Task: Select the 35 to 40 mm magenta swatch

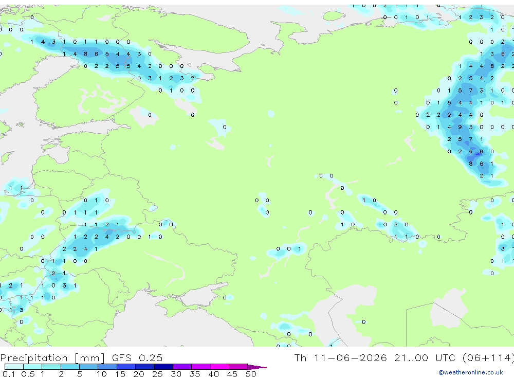Action: 200,367
